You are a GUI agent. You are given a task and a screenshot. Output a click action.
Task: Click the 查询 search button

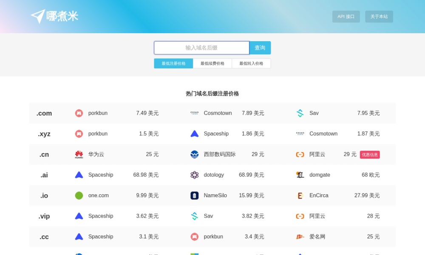point(260,48)
